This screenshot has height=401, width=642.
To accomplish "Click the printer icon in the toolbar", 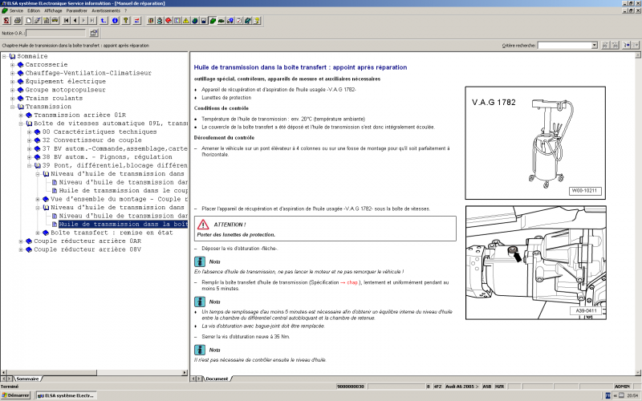I will [x=18, y=20].
